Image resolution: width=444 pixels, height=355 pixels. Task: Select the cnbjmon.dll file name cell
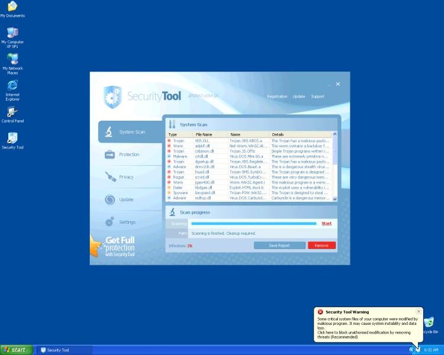[204, 151]
